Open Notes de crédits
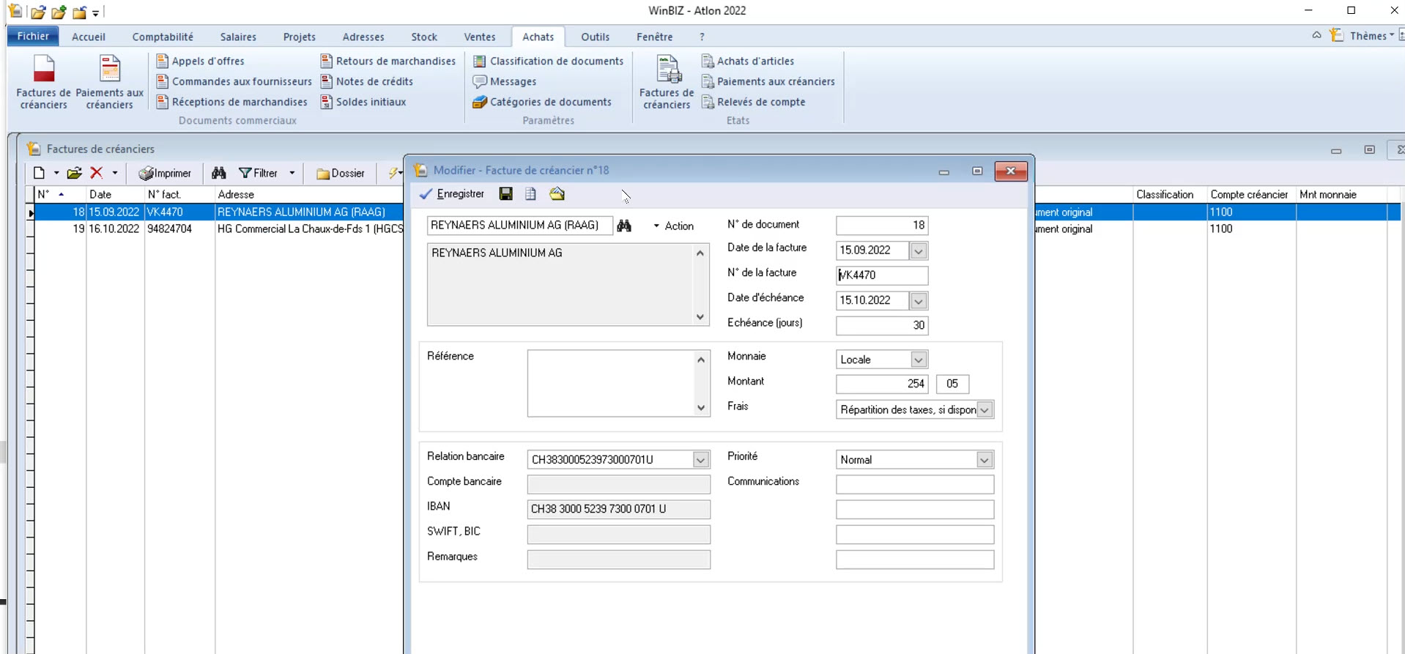This screenshot has height=654, width=1405. [x=367, y=81]
